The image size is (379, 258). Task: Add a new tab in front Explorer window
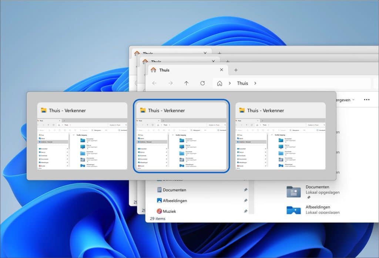pyautogui.click(x=236, y=70)
